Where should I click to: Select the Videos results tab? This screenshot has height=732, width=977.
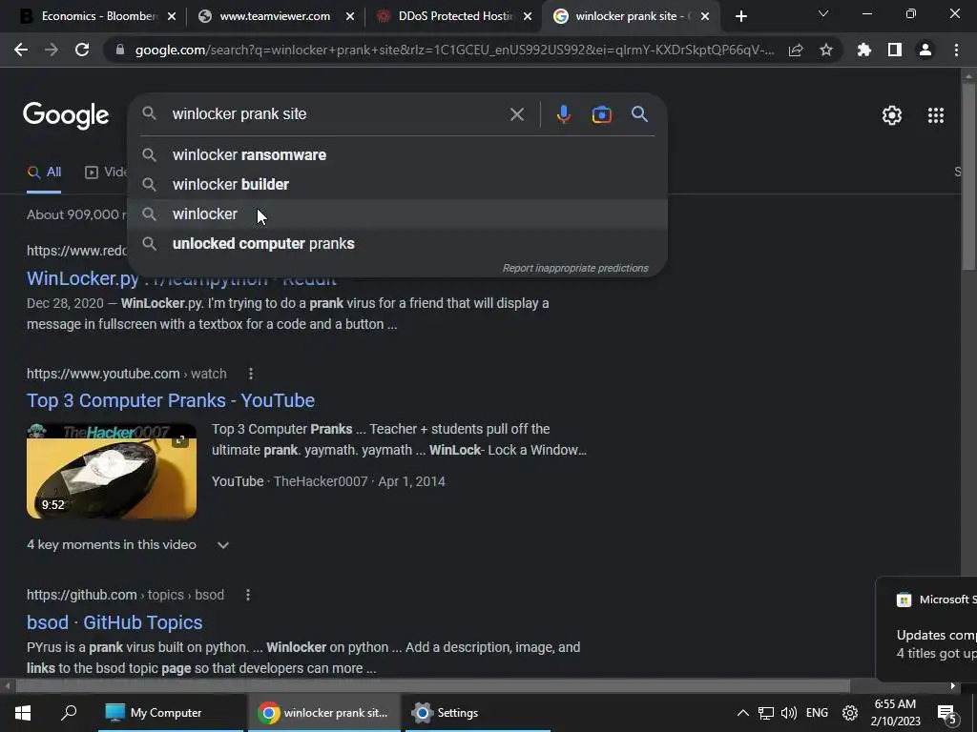coord(106,173)
